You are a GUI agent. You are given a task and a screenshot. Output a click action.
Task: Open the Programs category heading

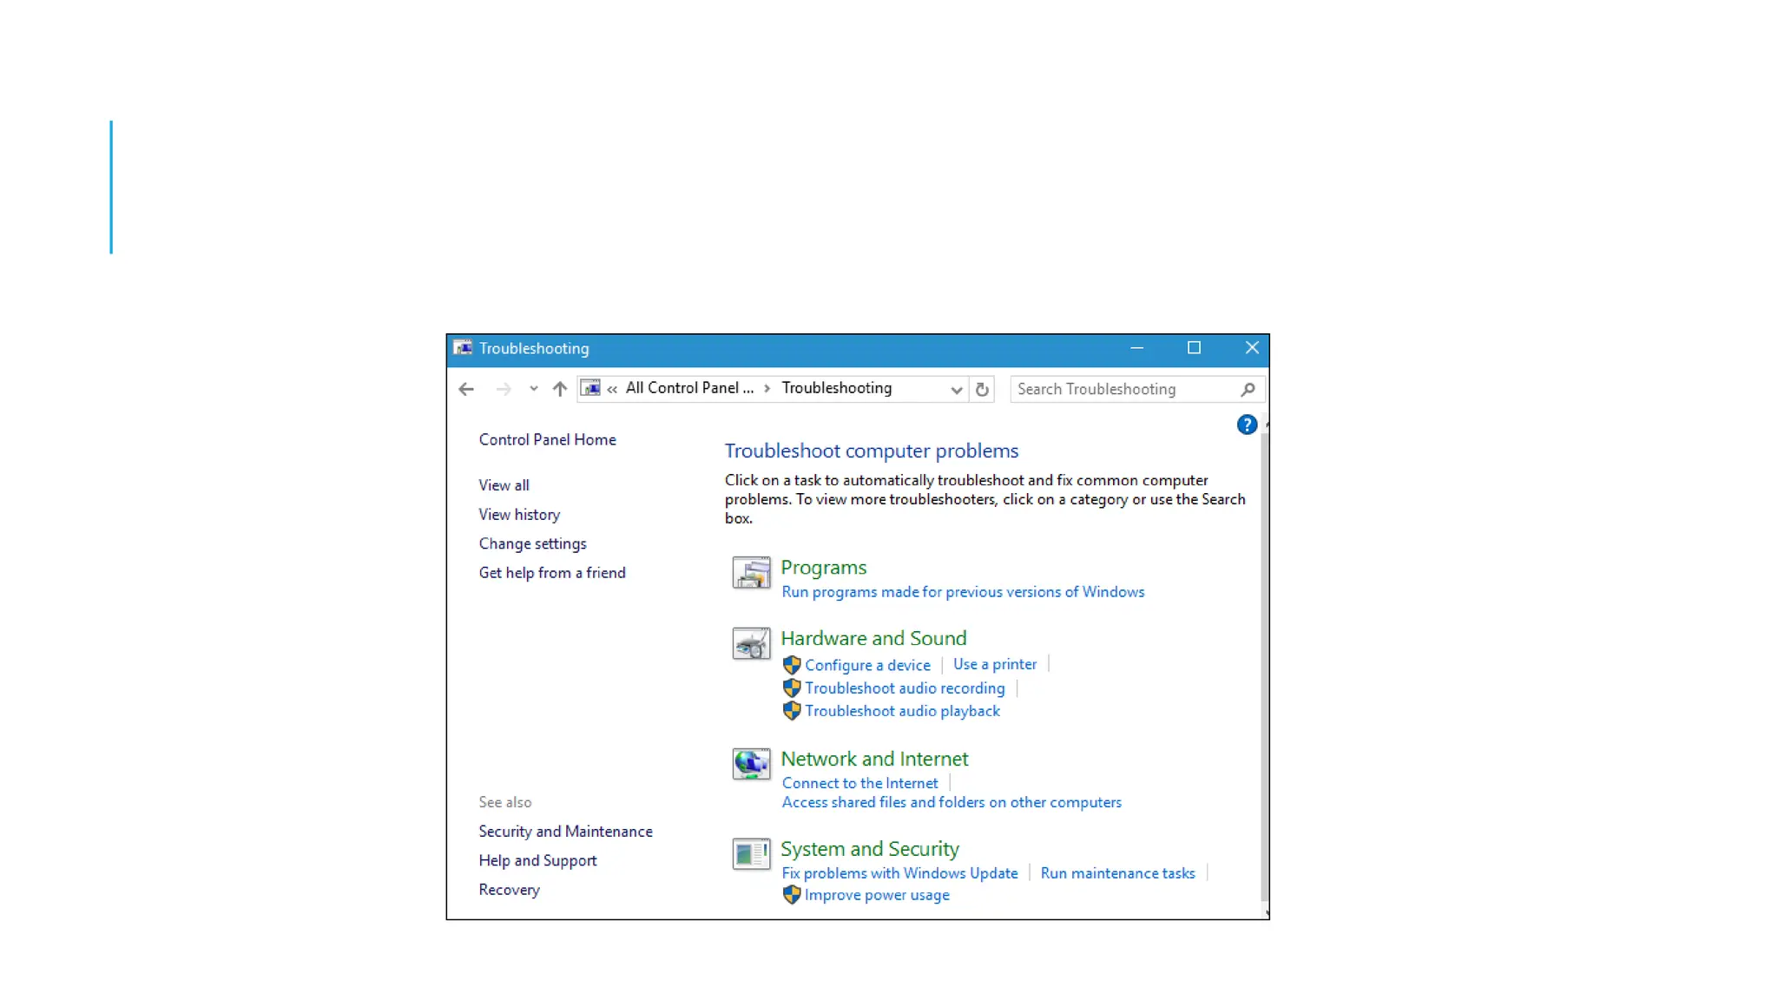tap(823, 568)
